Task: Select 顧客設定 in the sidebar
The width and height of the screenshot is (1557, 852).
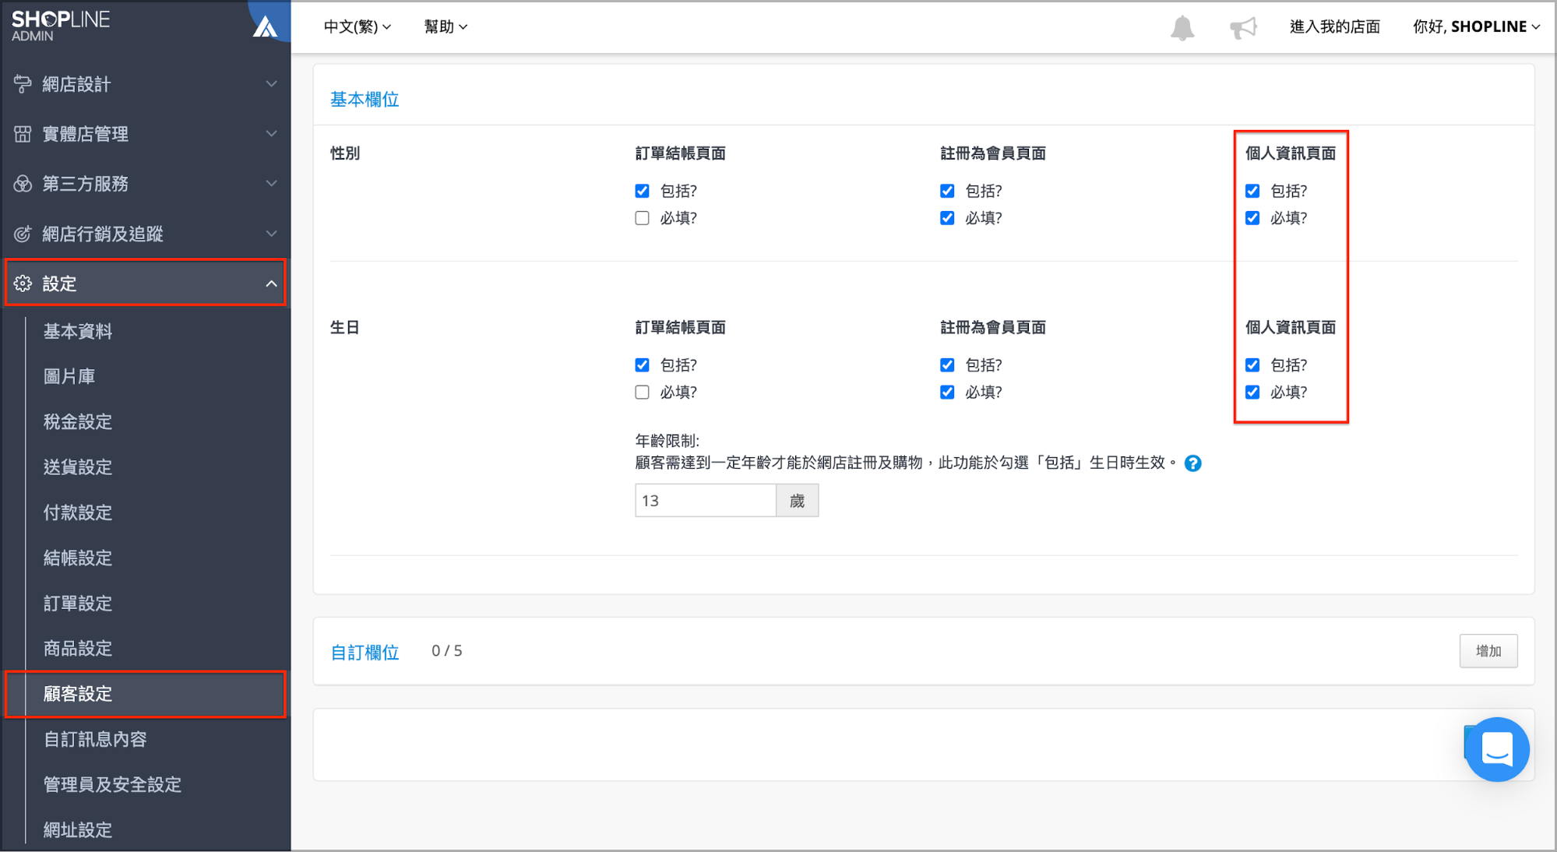Action: (146, 694)
